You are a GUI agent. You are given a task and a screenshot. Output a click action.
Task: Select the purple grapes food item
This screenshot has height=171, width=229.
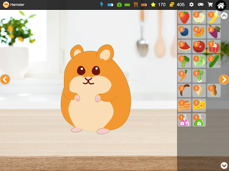[x=214, y=32]
